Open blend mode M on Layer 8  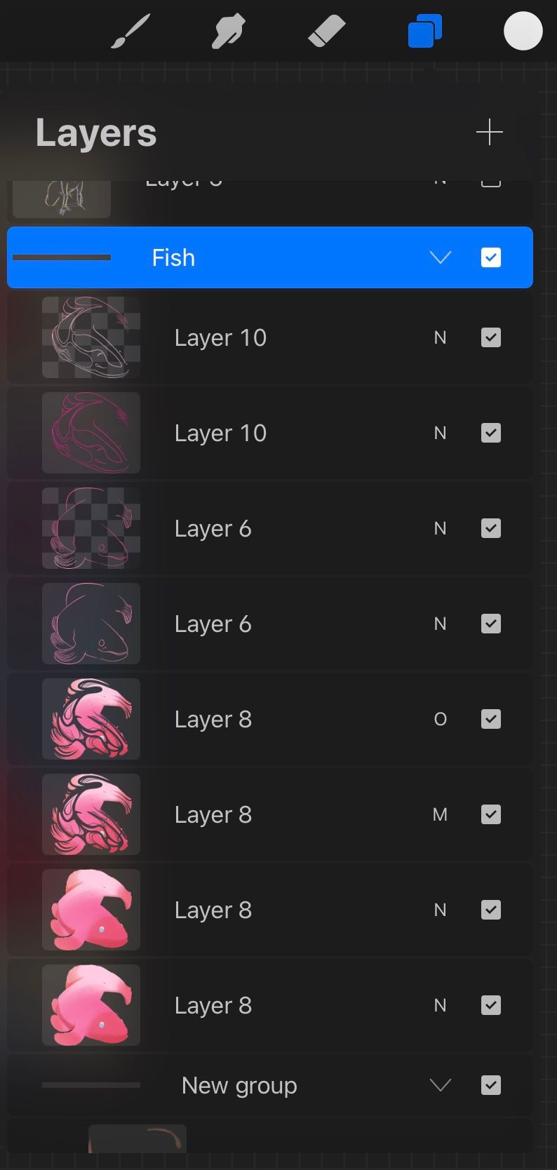(x=440, y=814)
